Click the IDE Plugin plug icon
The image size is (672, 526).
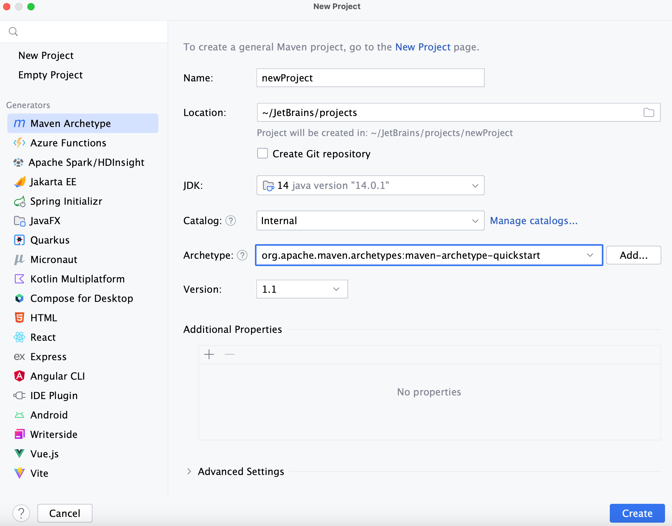tap(19, 395)
